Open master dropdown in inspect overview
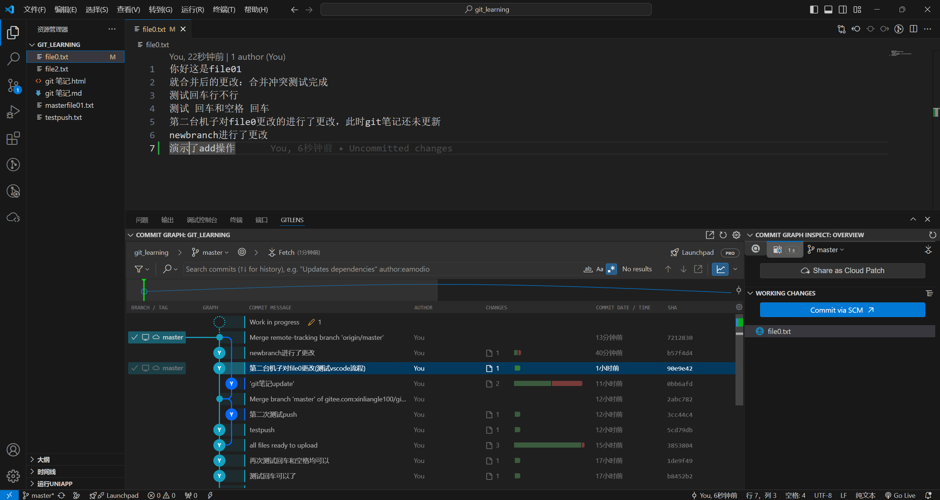The image size is (940, 500). pos(826,250)
